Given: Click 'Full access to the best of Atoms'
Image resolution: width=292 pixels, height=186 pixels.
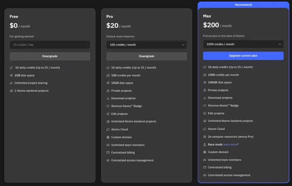Looking at the screenshot, I should [x=224, y=36].
